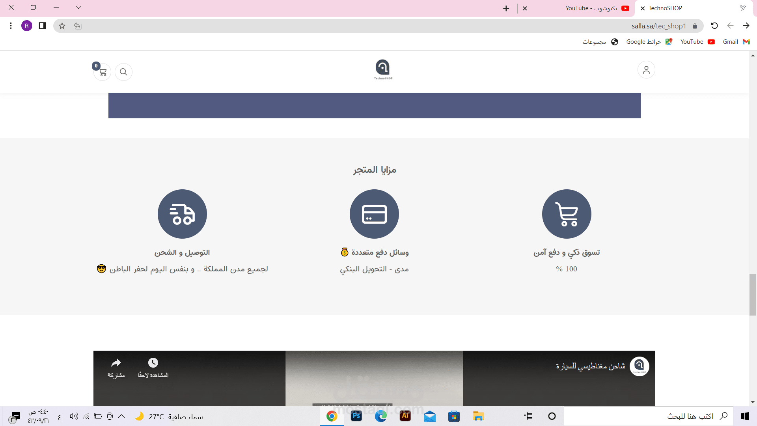This screenshot has height=426, width=757.
Task: Toggle the browser side panel button
Action: click(x=42, y=26)
